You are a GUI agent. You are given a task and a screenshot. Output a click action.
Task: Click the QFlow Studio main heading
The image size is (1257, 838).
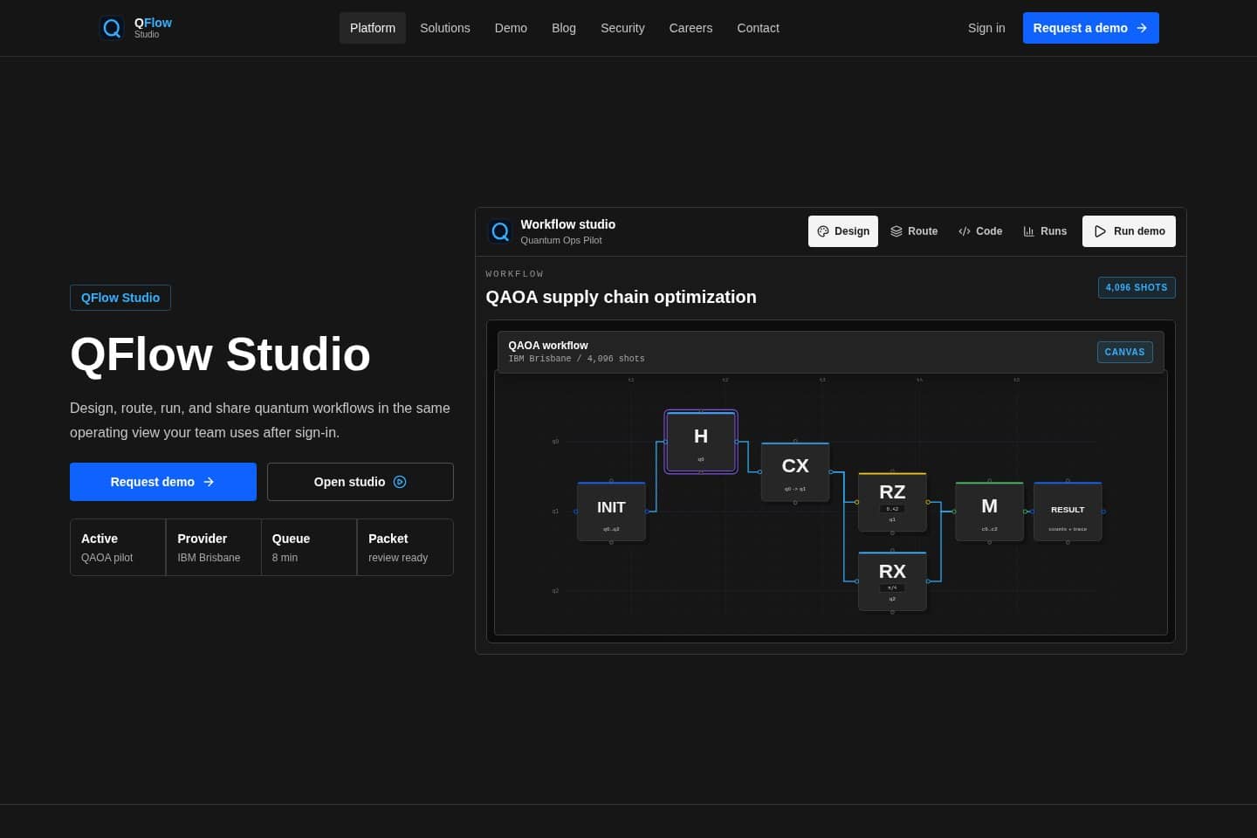click(x=220, y=354)
